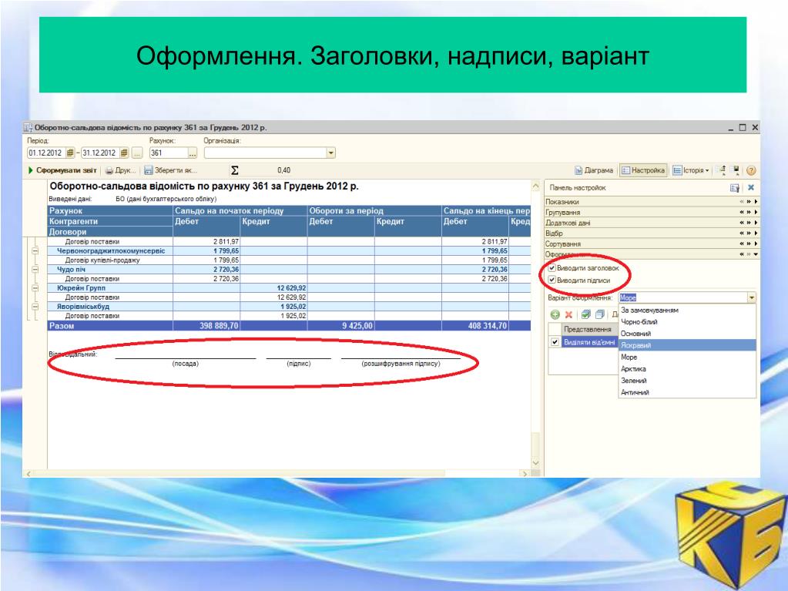
Task: Click the Рахунок field with 361
Action: point(169,153)
